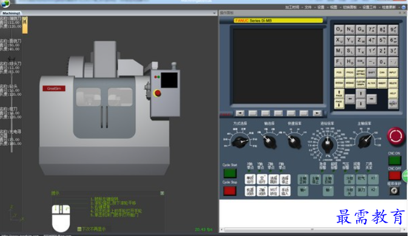Click the INPUT key on keypad
410x236 pixels.
tap(393, 72)
